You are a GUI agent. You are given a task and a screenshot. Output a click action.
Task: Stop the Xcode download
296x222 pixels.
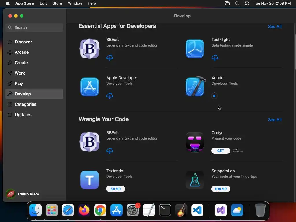[214, 96]
